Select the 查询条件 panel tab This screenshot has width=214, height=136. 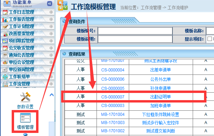coord(77,22)
